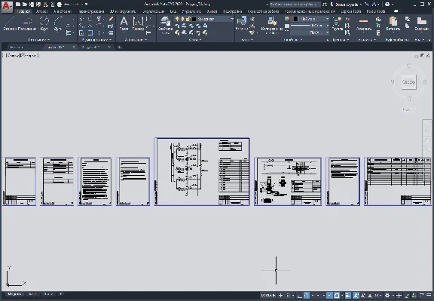Click the Base view (Базовый) icon

pos(421,23)
